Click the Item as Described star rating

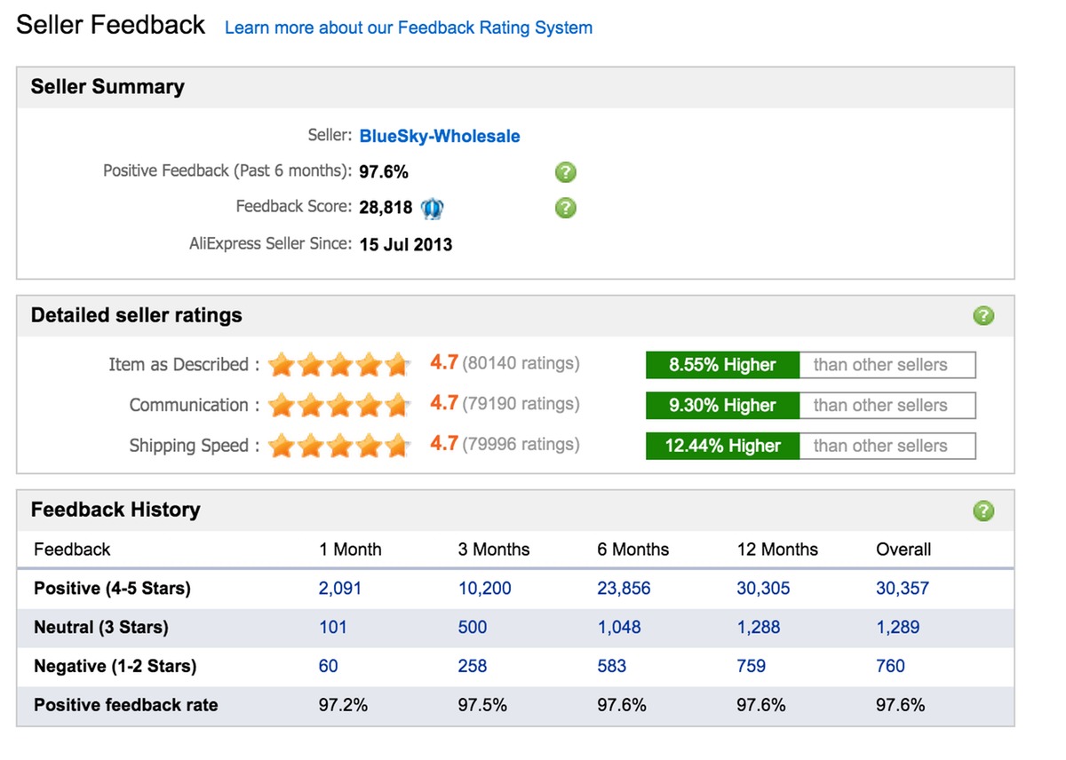coord(338,364)
